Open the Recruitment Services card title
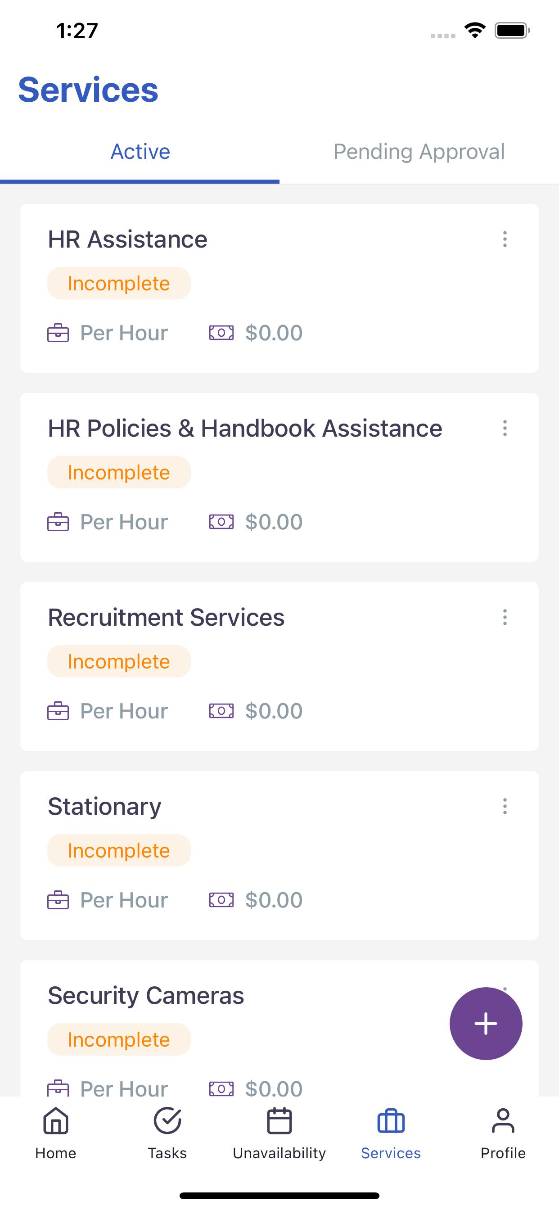Viewport: 559px width, 1210px height. 166,617
